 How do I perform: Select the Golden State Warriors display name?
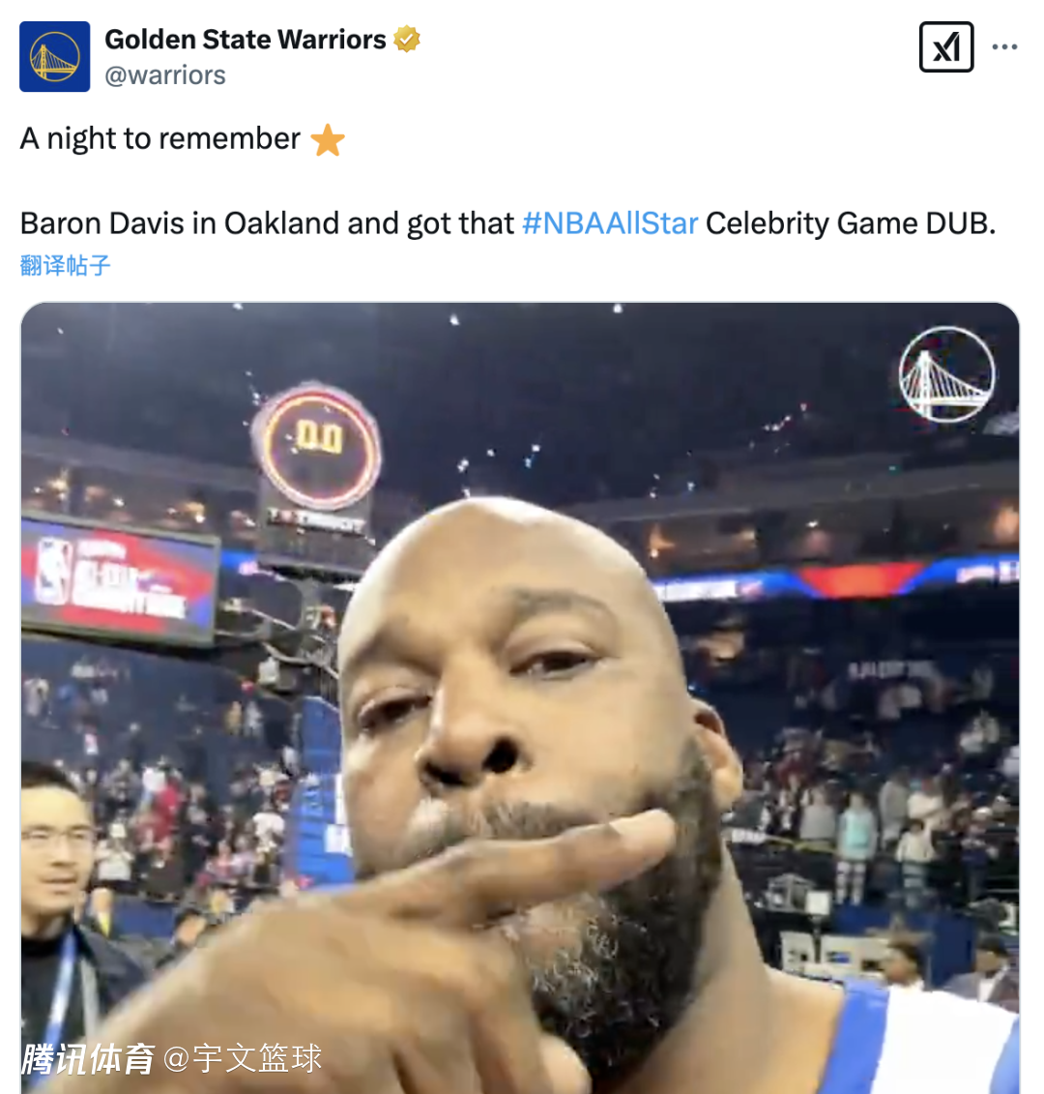(x=245, y=39)
